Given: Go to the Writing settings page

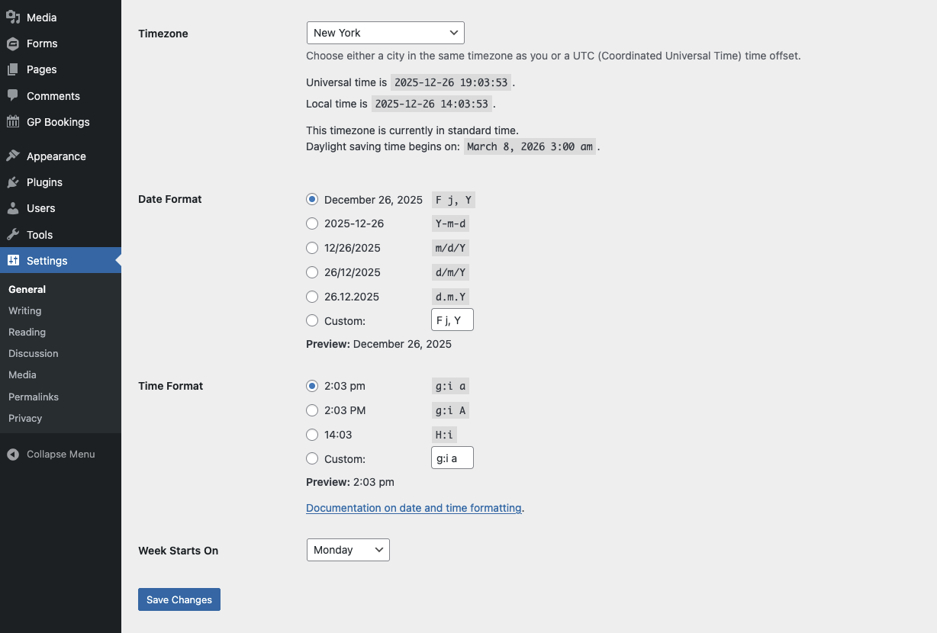Looking at the screenshot, I should coord(25,310).
